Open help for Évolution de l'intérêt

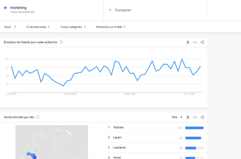pyautogui.click(x=61, y=42)
